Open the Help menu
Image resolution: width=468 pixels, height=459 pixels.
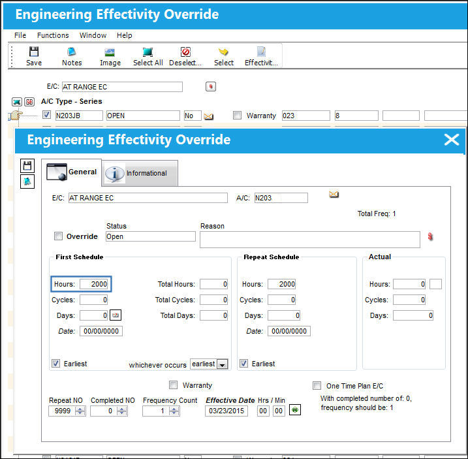click(124, 35)
